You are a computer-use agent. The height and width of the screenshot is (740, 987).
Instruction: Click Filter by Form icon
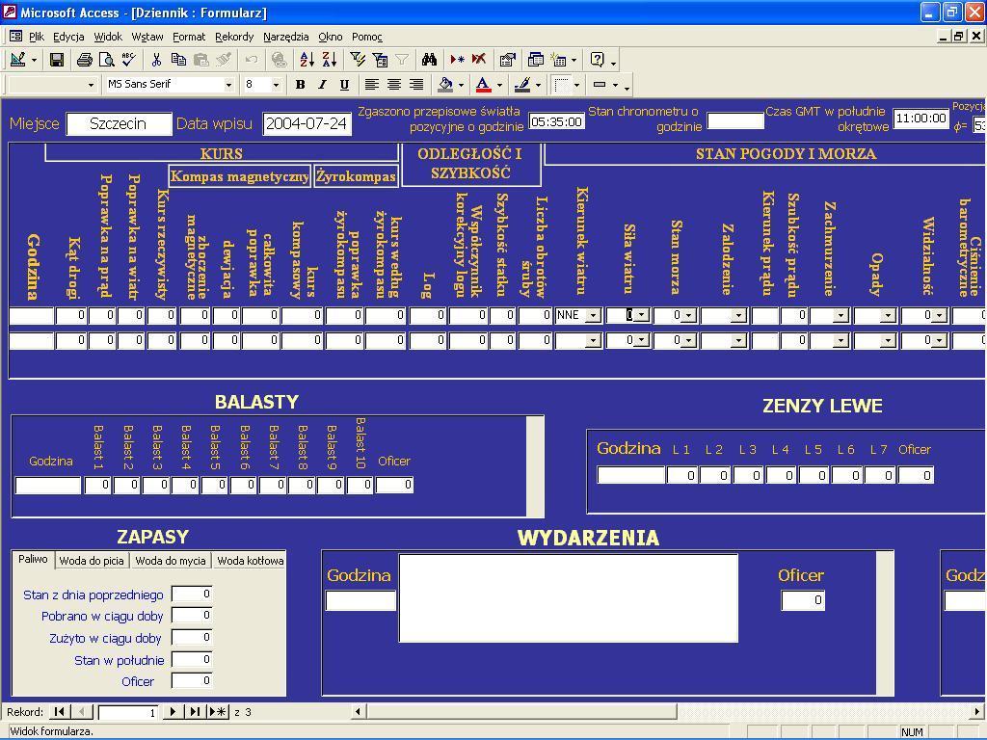380,60
